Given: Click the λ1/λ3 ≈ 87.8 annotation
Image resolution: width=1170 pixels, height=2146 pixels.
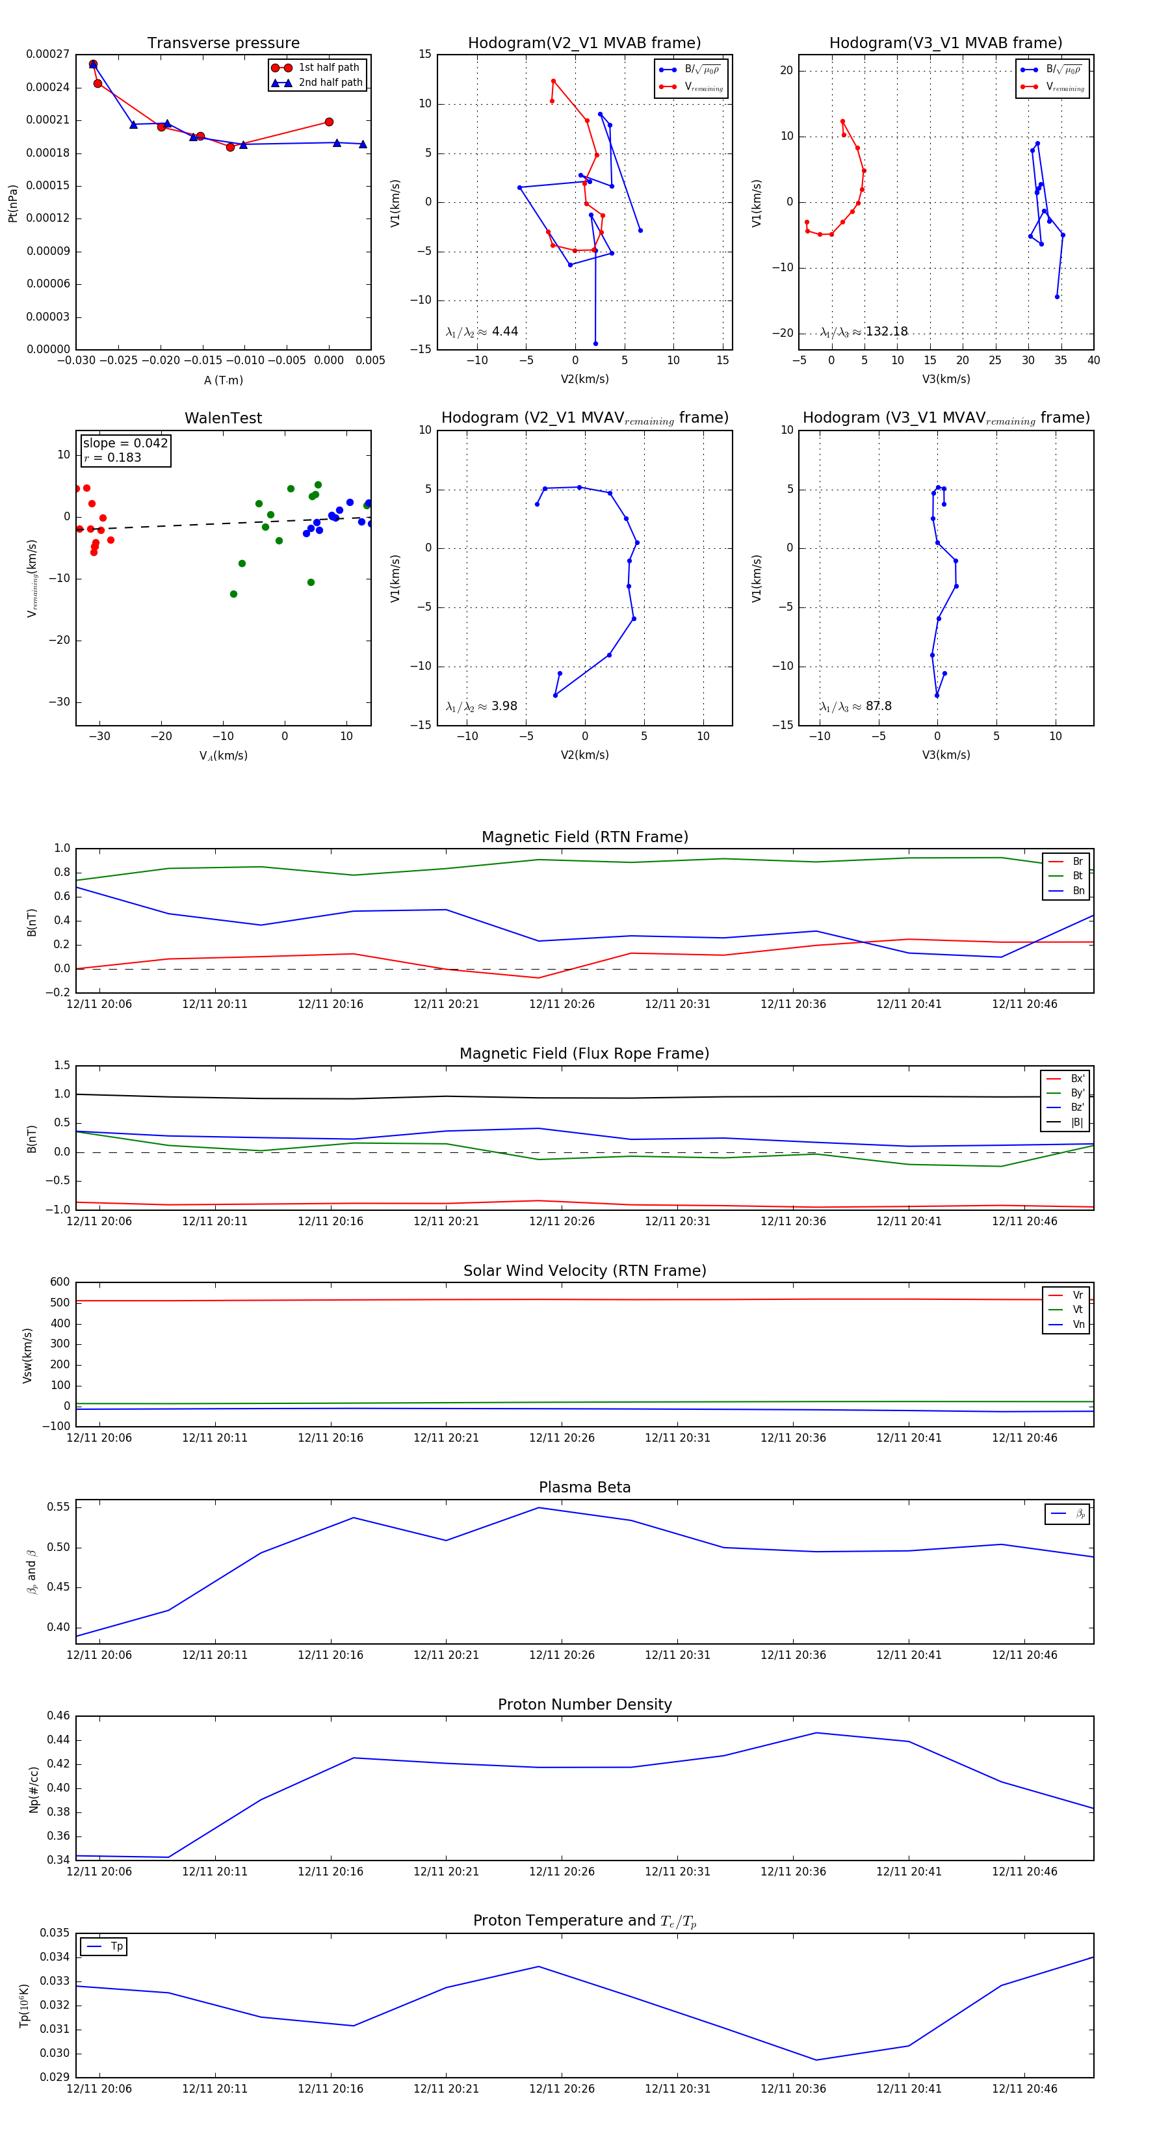Looking at the screenshot, I should click(855, 706).
